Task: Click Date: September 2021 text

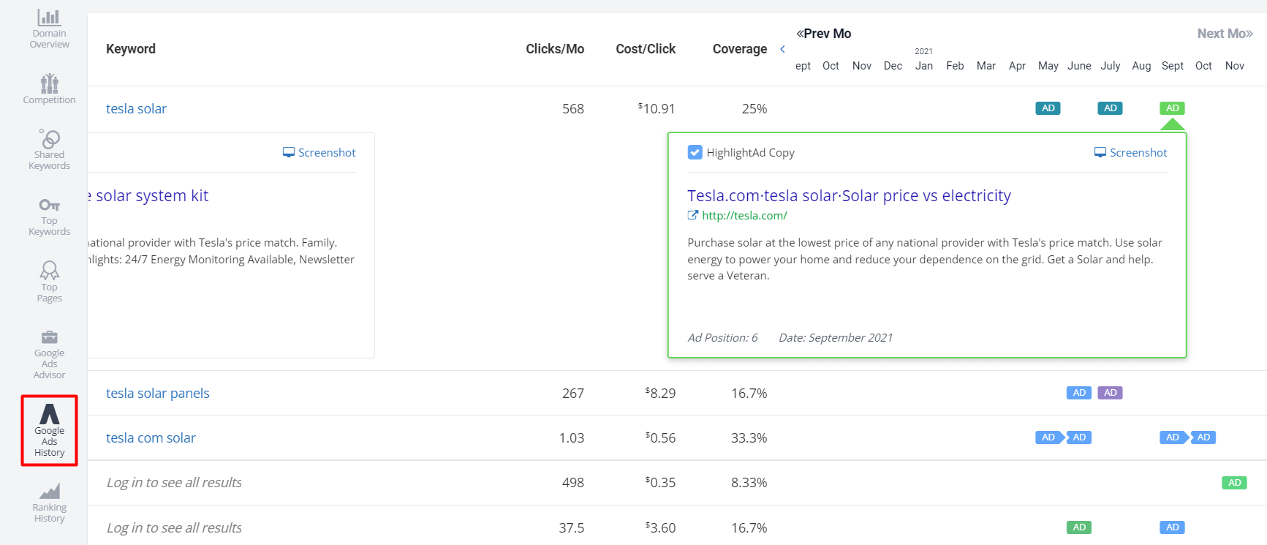Action: pyautogui.click(x=836, y=337)
